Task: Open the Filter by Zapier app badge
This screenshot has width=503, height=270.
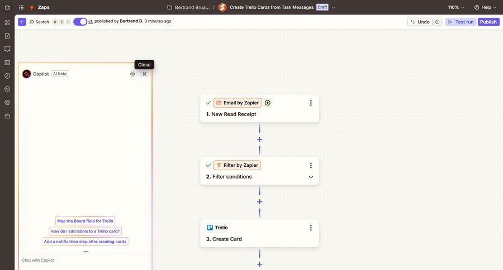Action: pos(237,165)
